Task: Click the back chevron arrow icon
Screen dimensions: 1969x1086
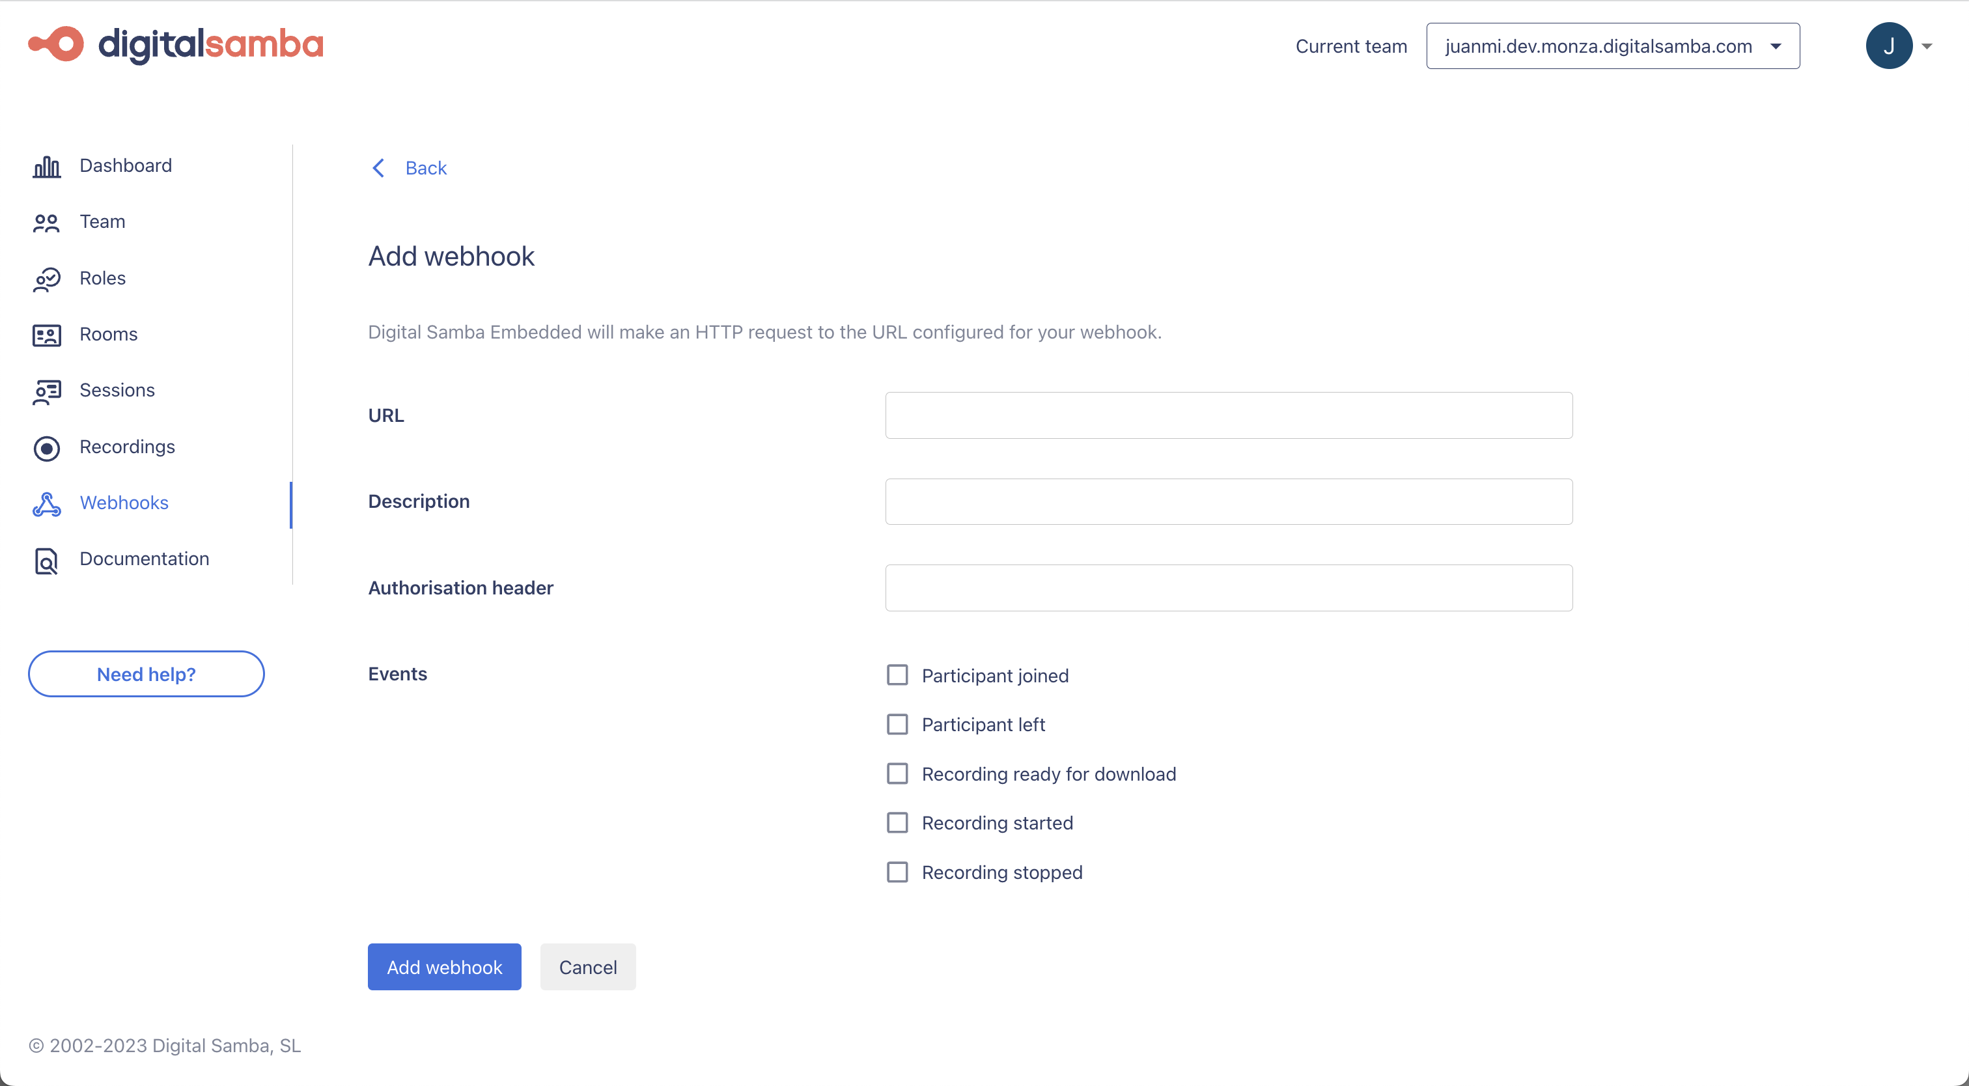Action: tap(378, 168)
